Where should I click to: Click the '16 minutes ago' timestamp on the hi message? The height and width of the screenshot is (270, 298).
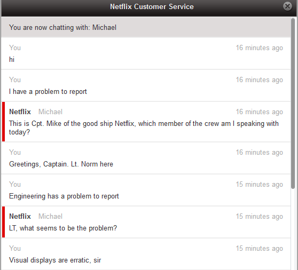coord(260,48)
